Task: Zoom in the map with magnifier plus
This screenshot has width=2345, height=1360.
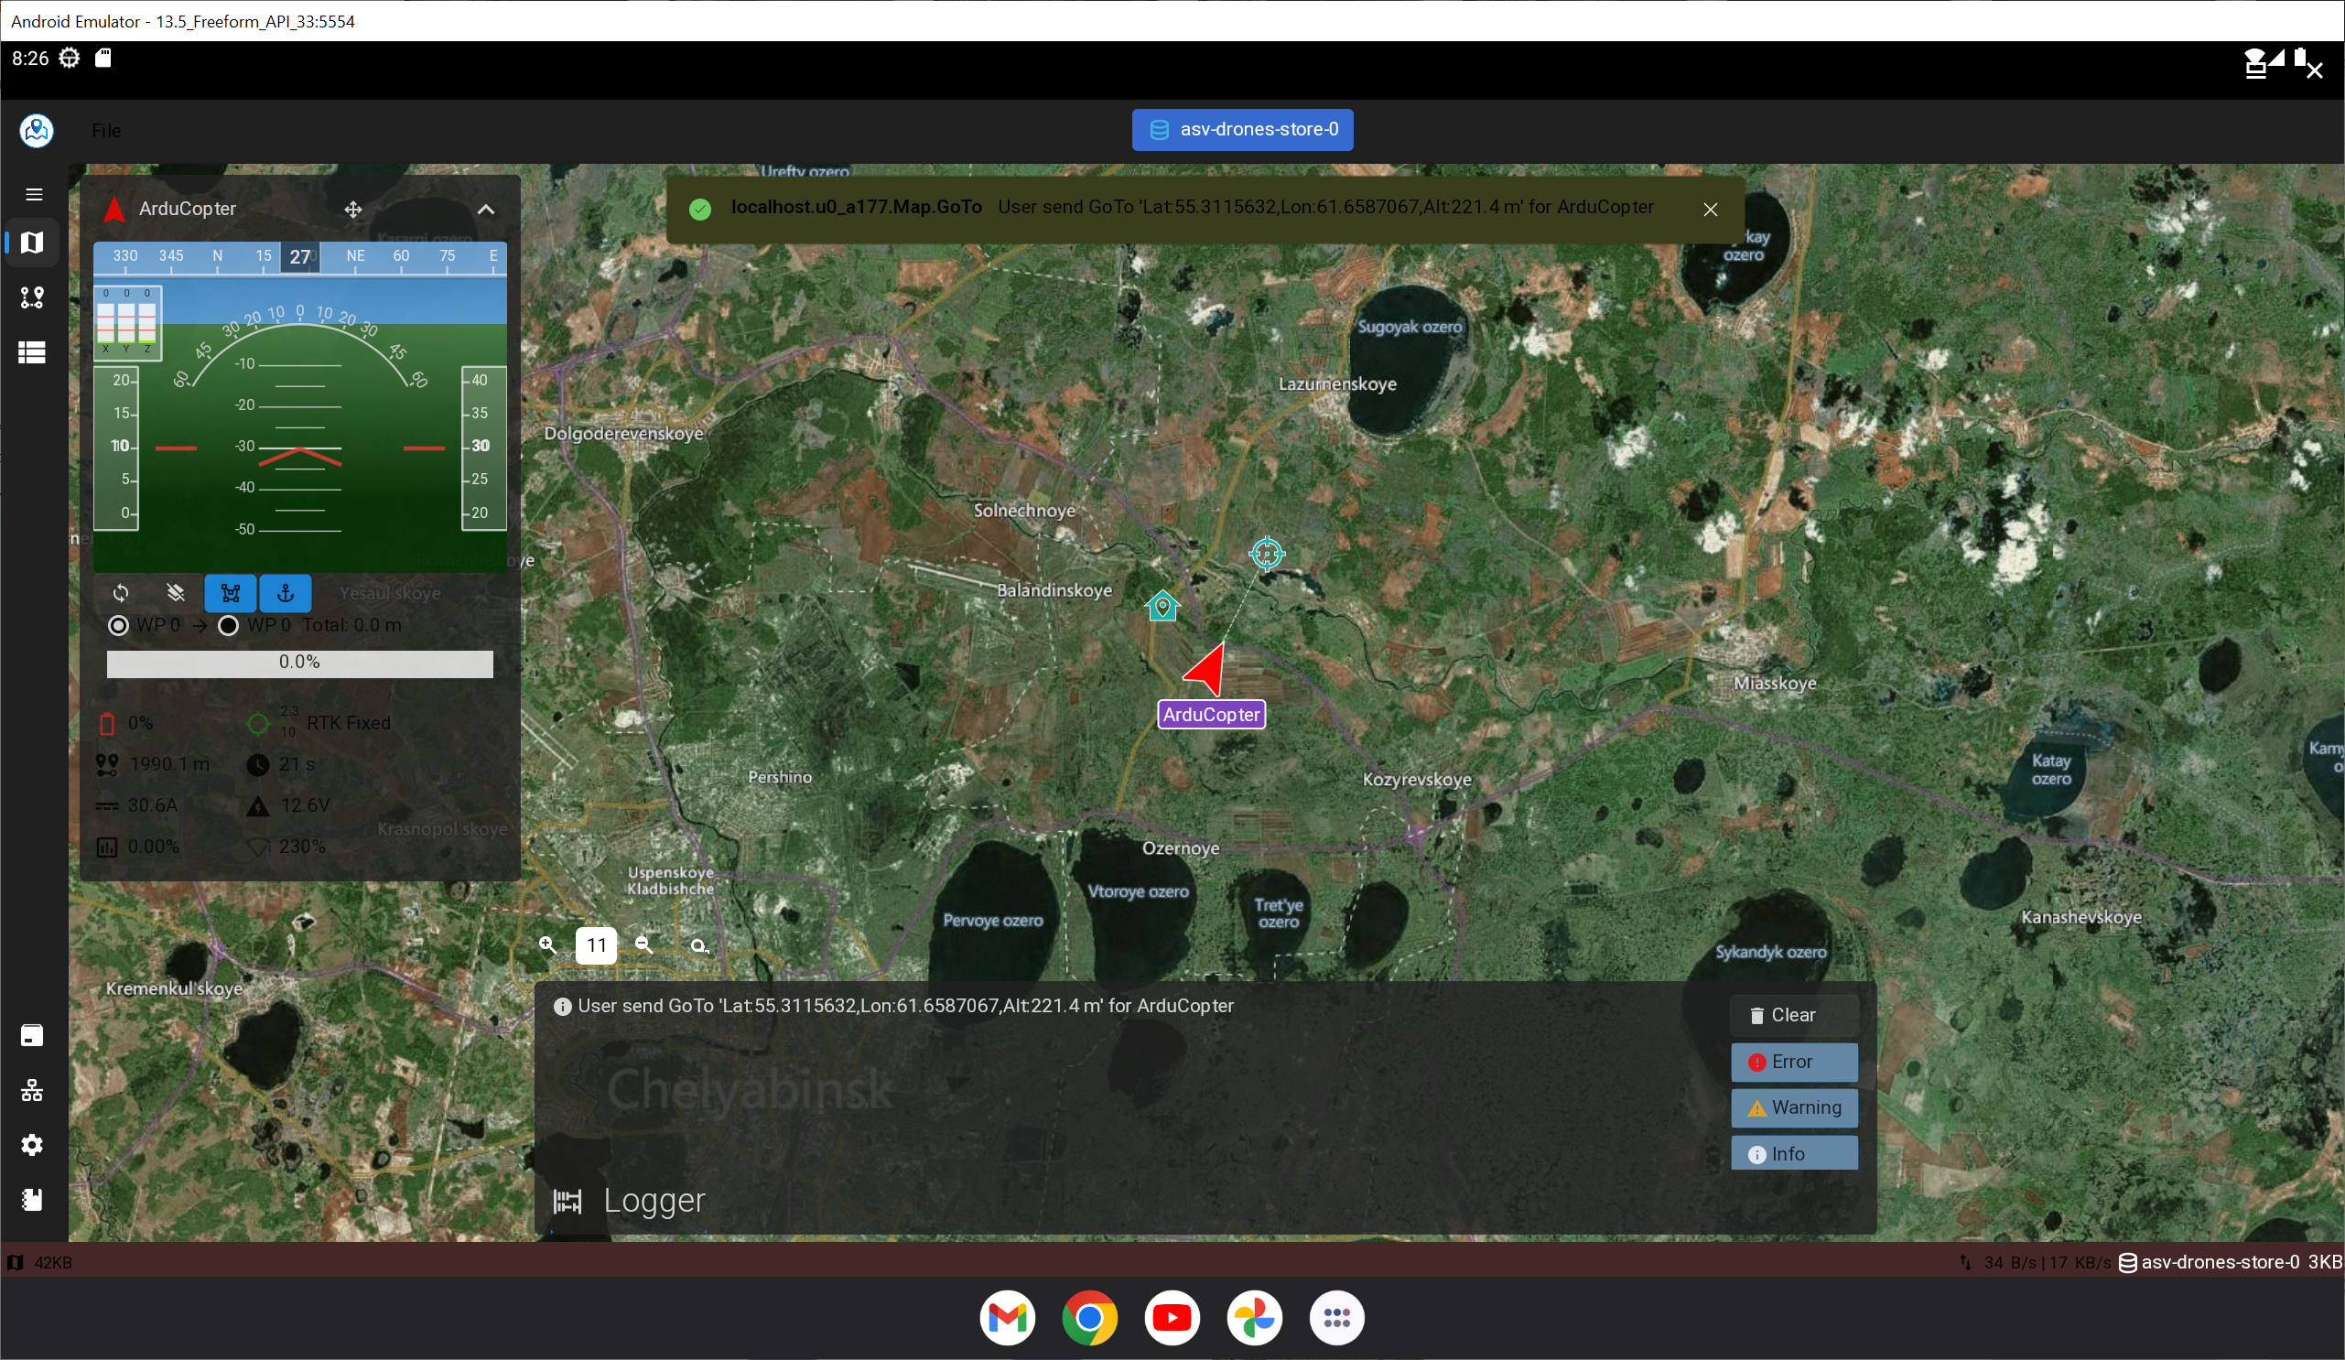Action: (548, 945)
